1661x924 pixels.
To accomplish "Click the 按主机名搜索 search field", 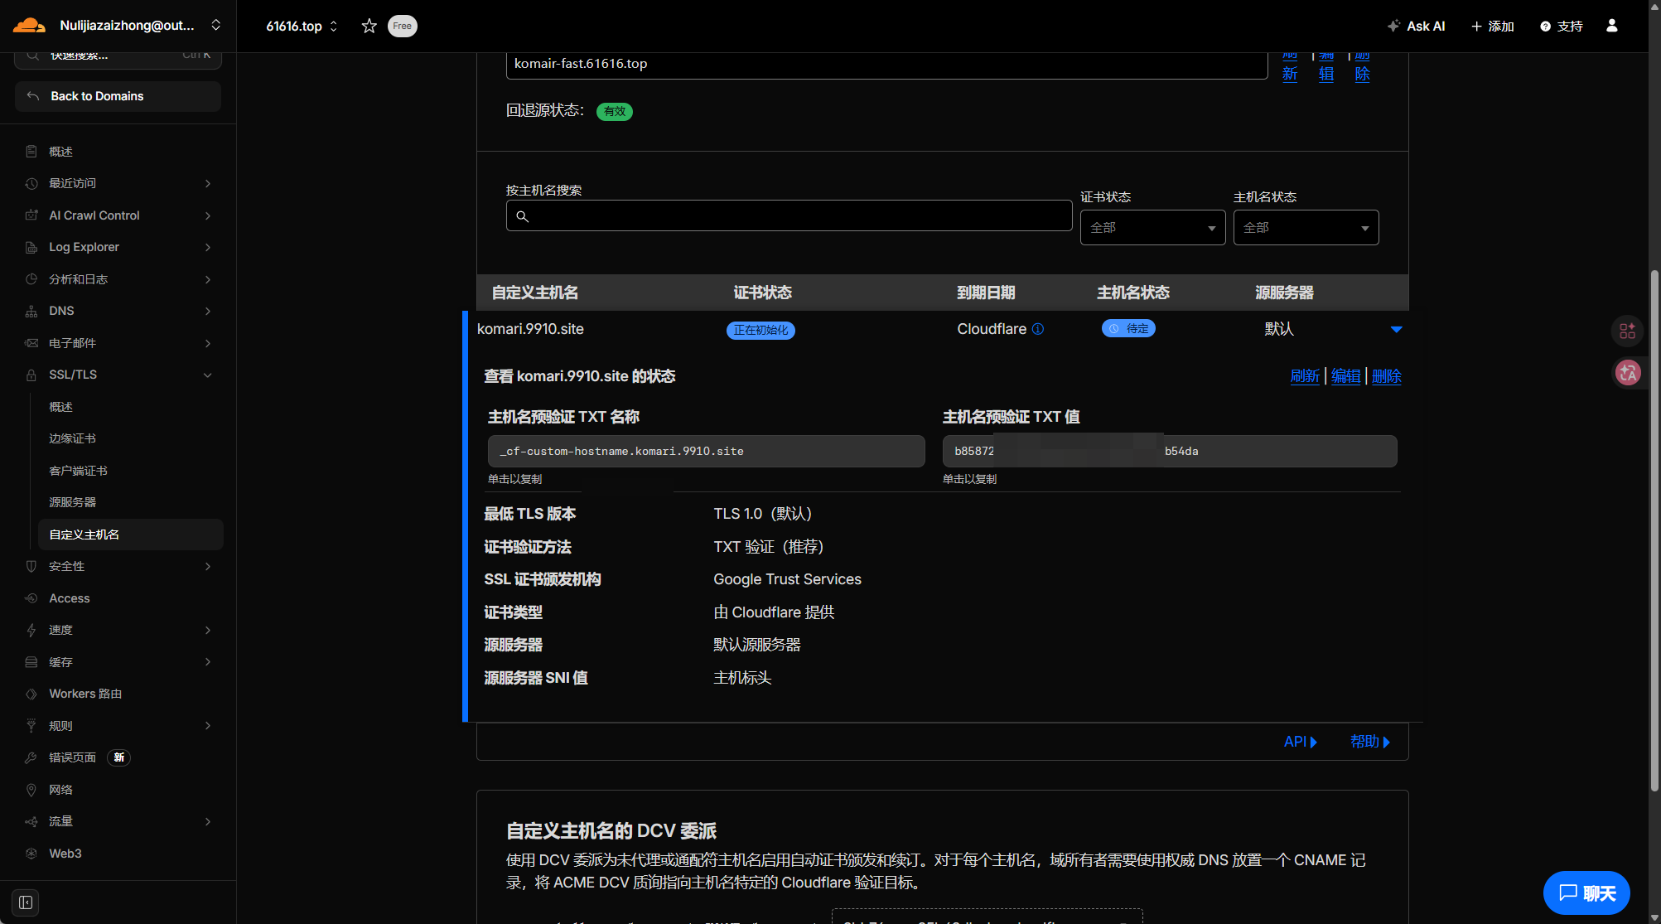I will (789, 216).
